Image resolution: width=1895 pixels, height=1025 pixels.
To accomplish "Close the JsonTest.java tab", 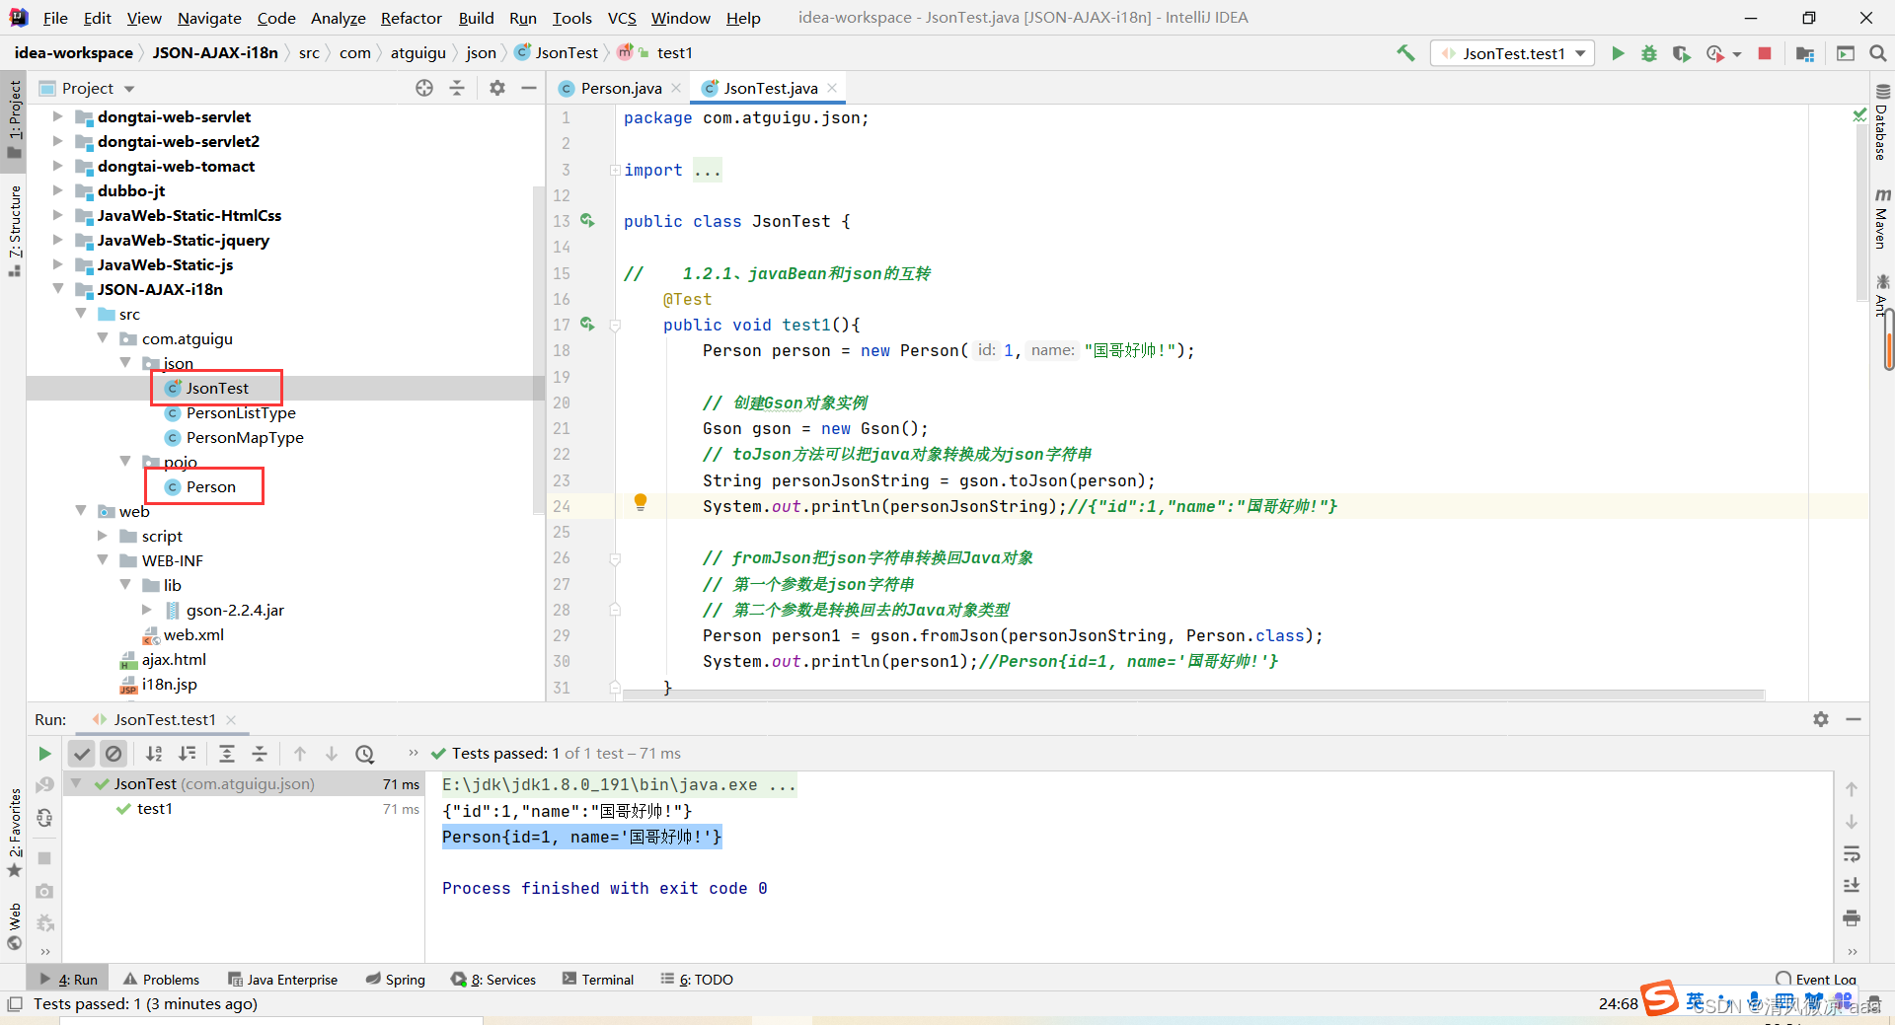I will [833, 88].
